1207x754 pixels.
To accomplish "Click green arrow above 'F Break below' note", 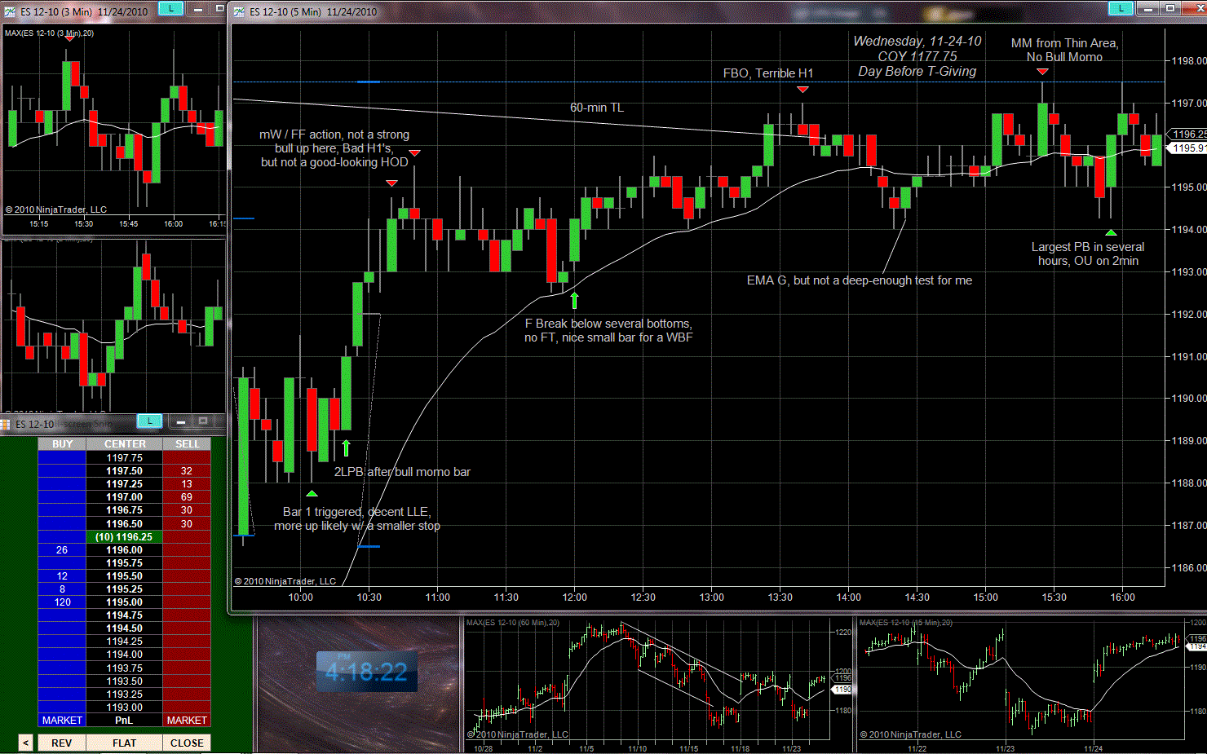I will click(x=574, y=300).
